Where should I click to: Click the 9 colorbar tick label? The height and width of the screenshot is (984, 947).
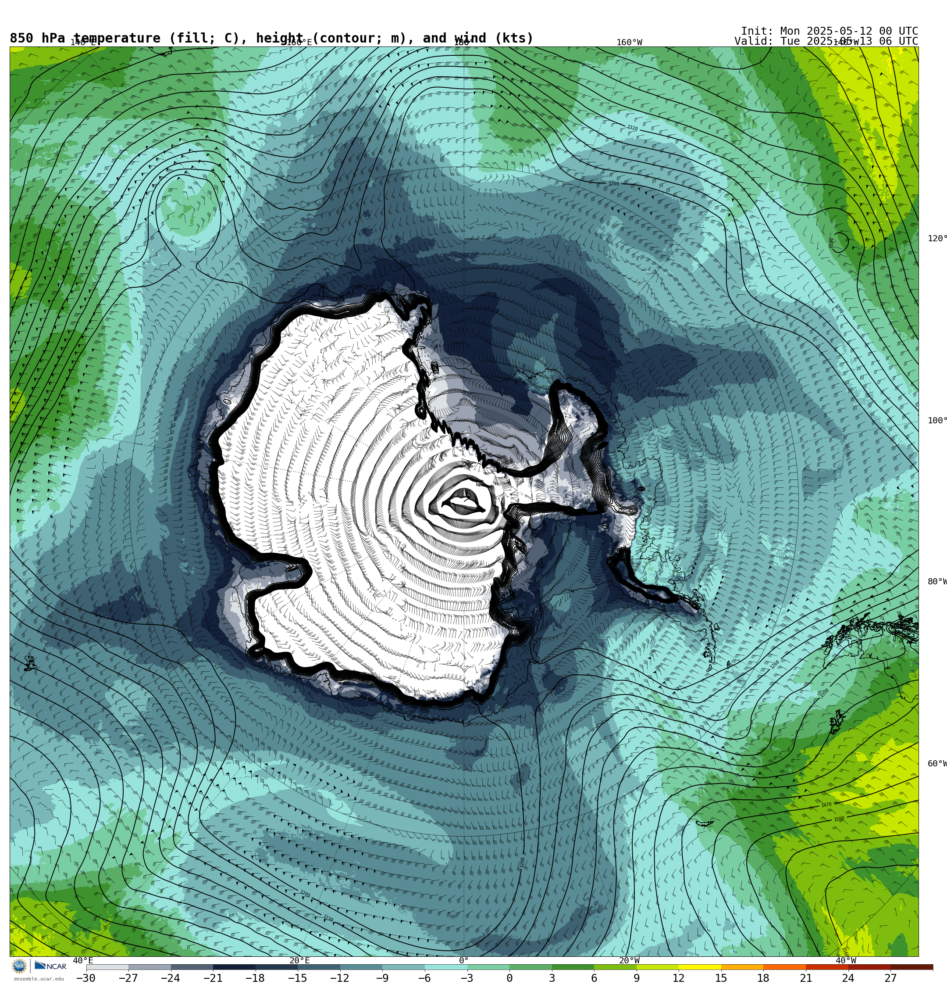[636, 978]
